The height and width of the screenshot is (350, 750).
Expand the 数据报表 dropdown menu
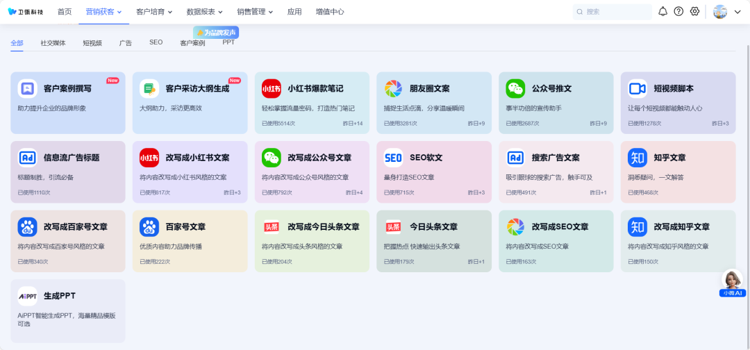pos(204,12)
